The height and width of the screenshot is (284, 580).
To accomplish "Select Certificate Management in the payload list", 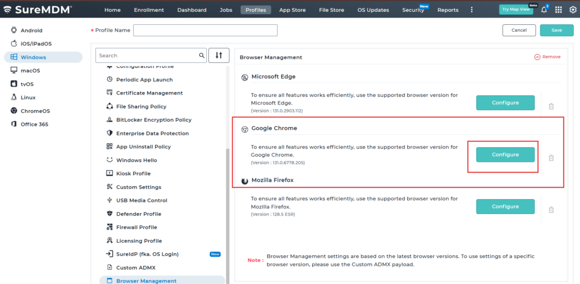I will (x=150, y=93).
